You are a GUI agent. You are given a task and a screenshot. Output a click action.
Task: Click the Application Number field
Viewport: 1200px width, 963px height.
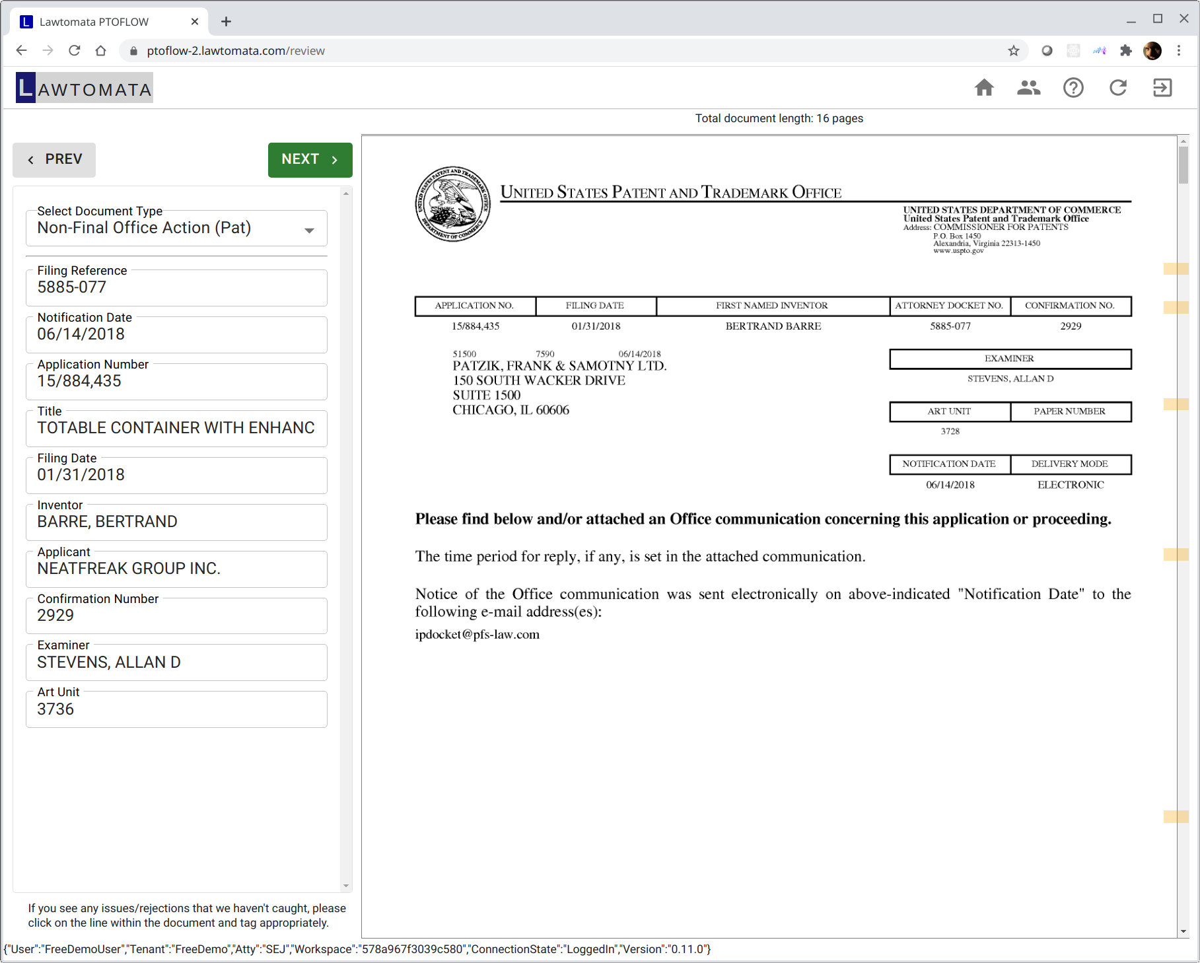click(x=176, y=382)
